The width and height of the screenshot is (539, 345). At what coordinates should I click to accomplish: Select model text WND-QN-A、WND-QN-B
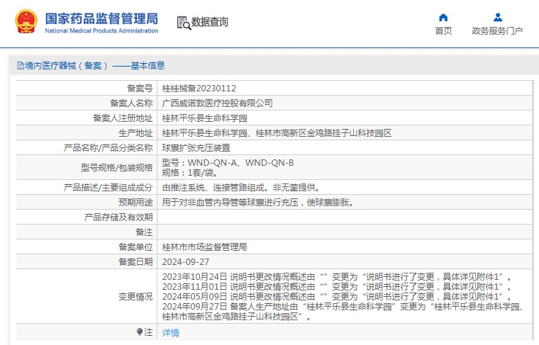(240, 162)
